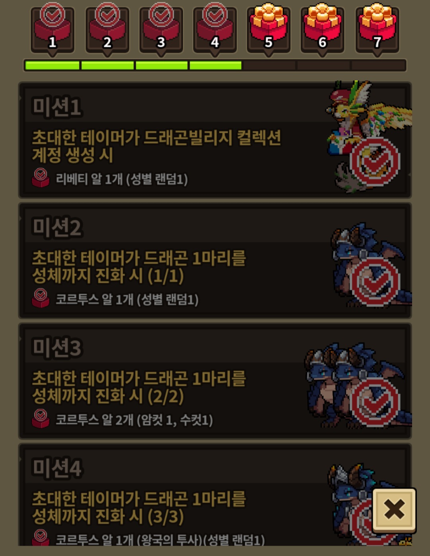
Task: Select the 미션2 header
Action: tap(57, 227)
